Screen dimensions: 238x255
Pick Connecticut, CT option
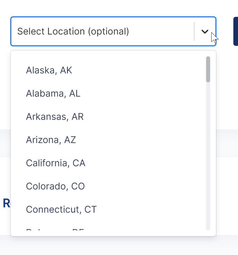pos(61,209)
